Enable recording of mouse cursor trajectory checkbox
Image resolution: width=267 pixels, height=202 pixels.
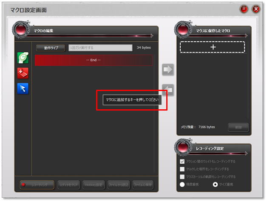point(182,176)
